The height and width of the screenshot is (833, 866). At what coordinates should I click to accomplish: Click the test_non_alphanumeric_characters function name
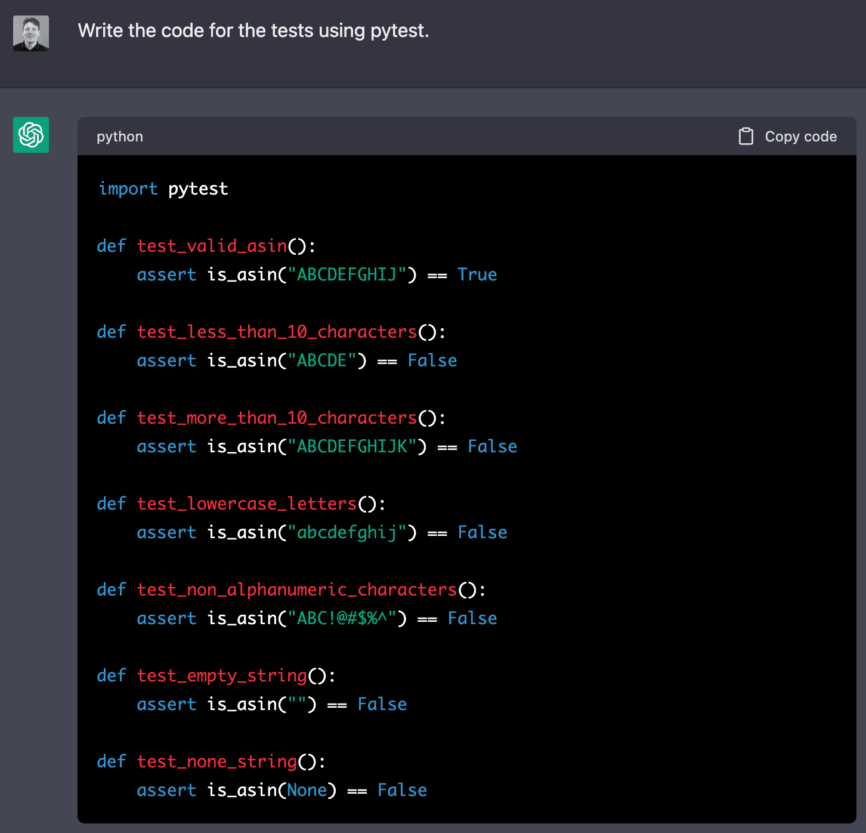click(296, 590)
